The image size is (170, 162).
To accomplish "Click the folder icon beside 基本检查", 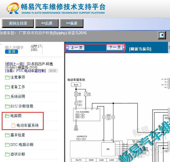I will pos(7,135).
